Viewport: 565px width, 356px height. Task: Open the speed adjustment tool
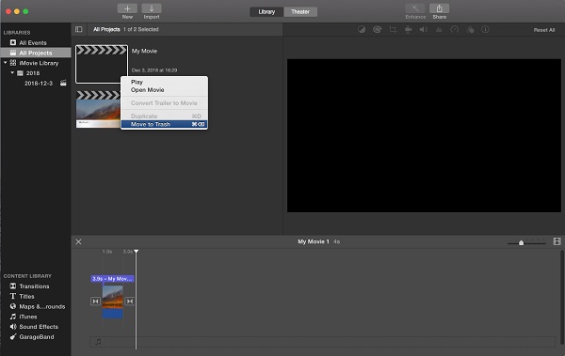coord(455,29)
